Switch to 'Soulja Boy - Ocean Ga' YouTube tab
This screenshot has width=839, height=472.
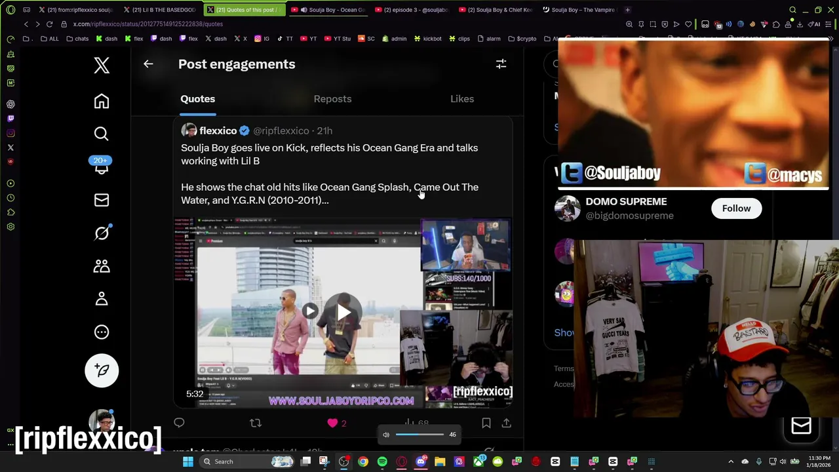point(329,10)
